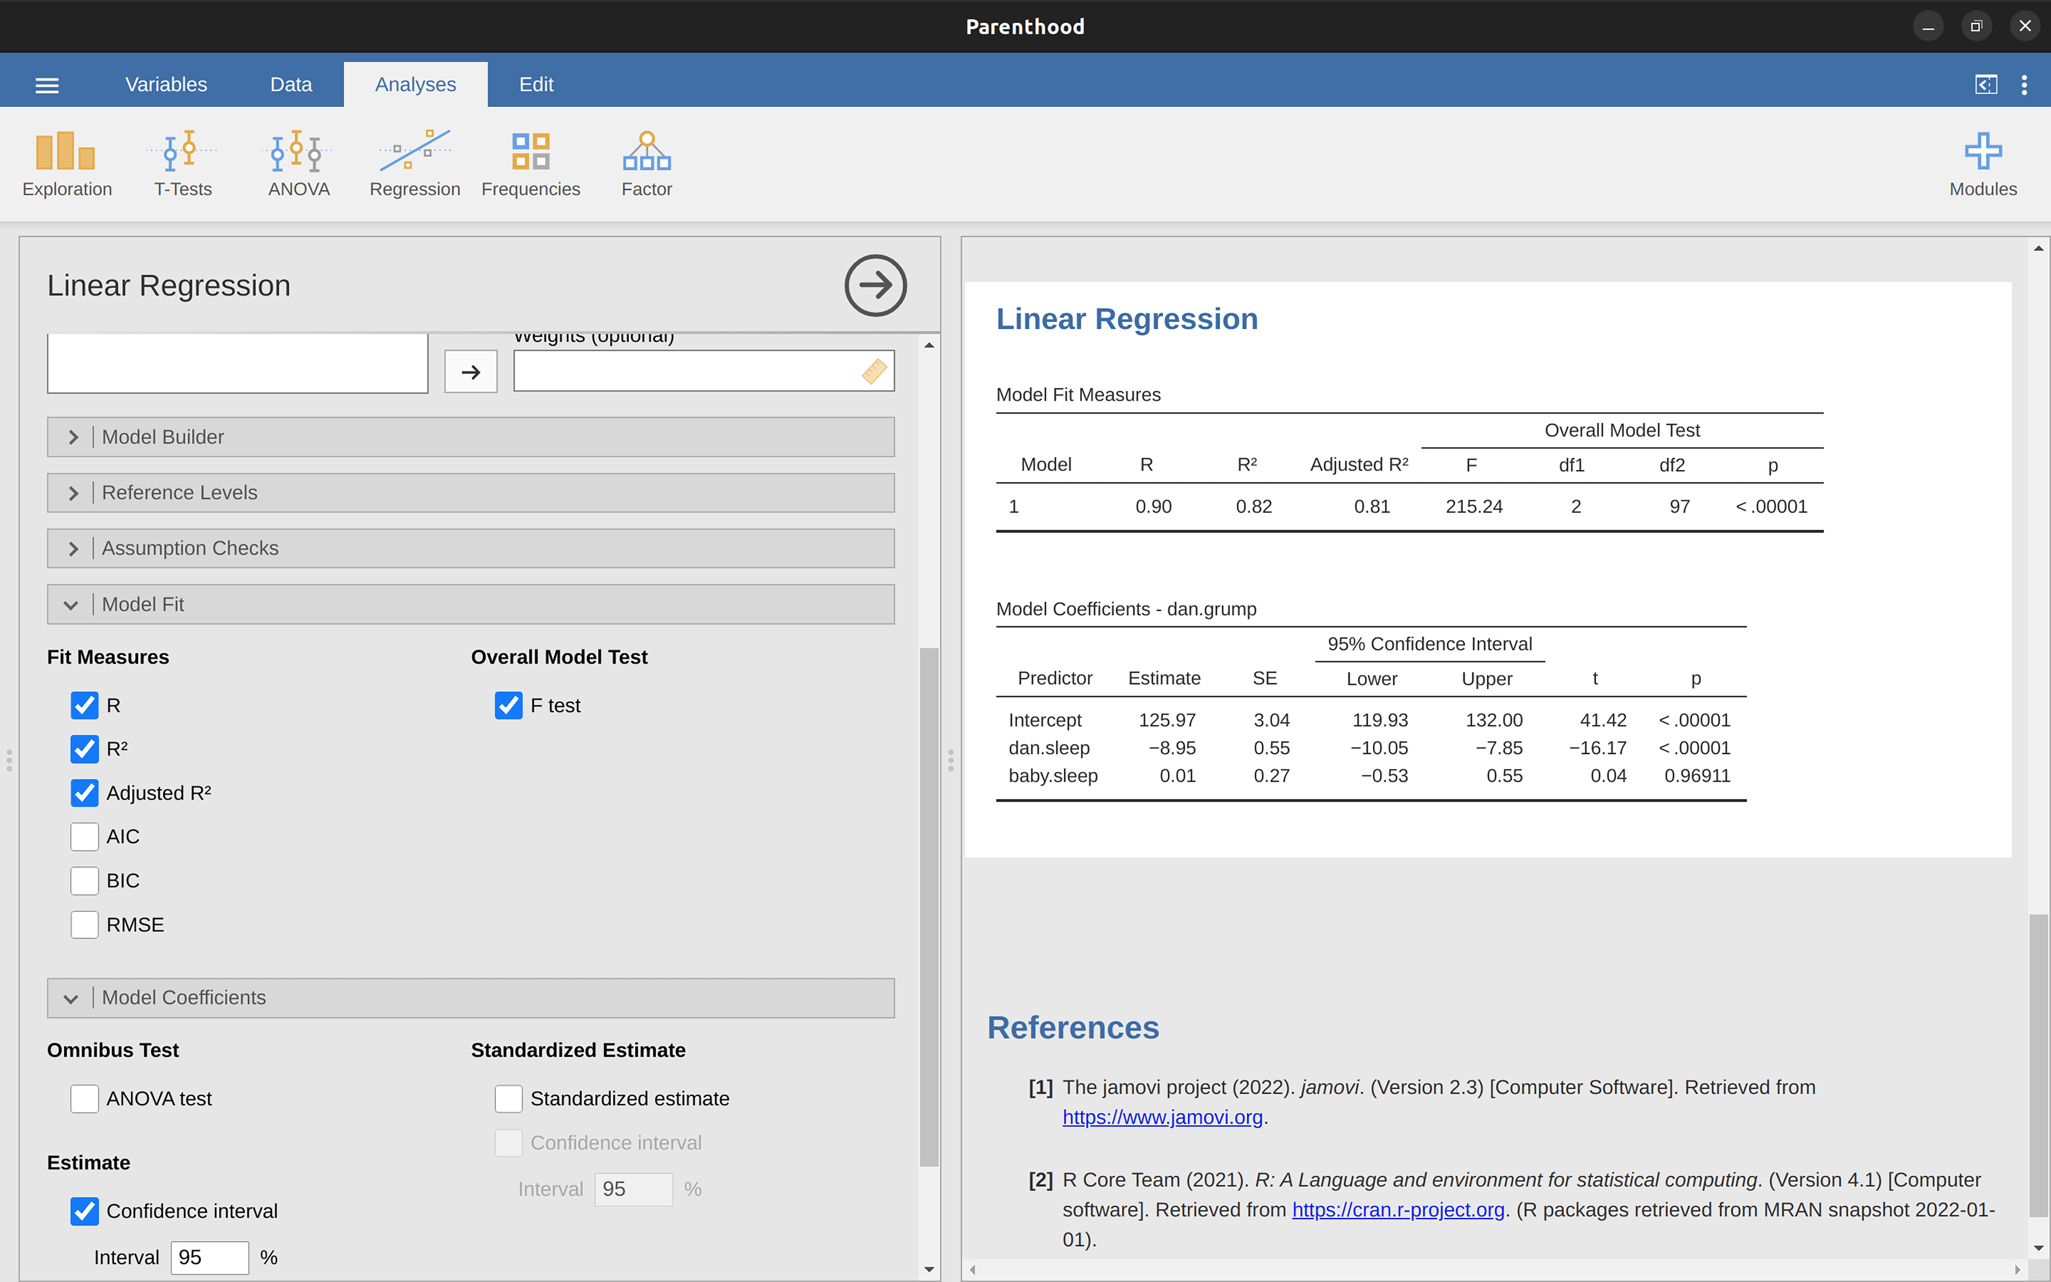The height and width of the screenshot is (1282, 2051).
Task: Click the panel divider drag handle
Action: tap(950, 761)
